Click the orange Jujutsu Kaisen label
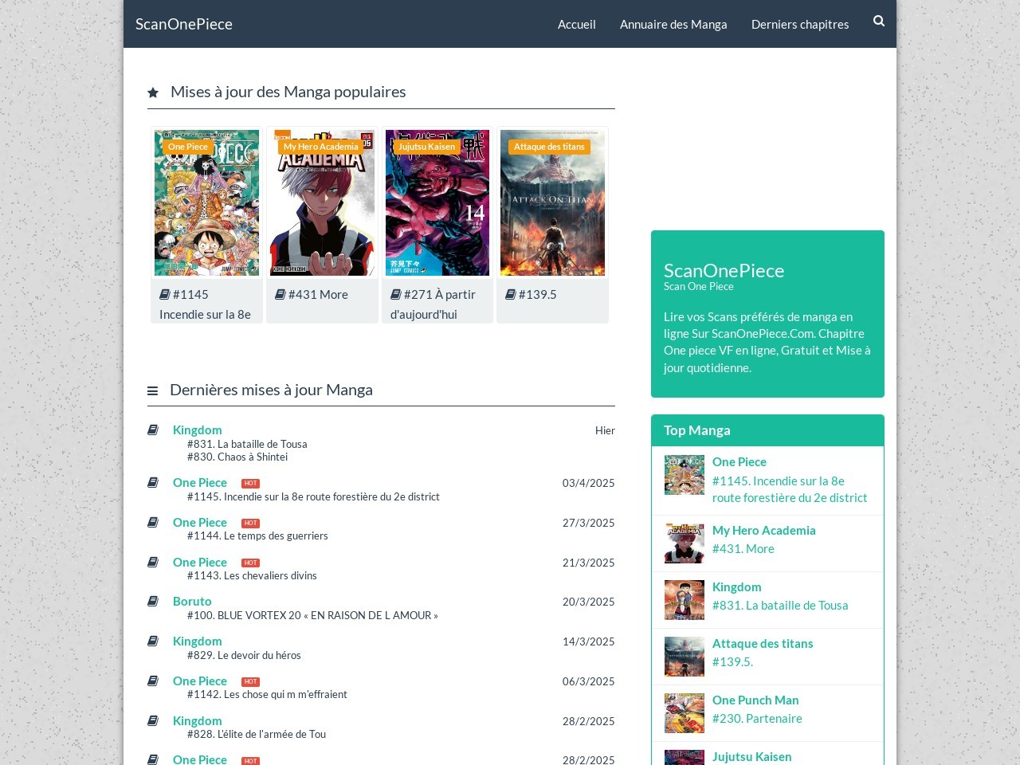 427,147
